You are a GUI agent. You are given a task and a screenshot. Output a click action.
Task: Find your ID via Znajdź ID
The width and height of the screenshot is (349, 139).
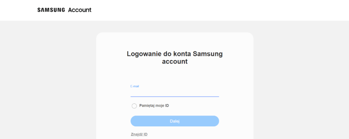click(139, 134)
